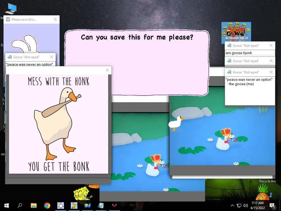The height and width of the screenshot is (211, 281).
Task: Select the This PC computer desktop icon
Action: (11, 9)
